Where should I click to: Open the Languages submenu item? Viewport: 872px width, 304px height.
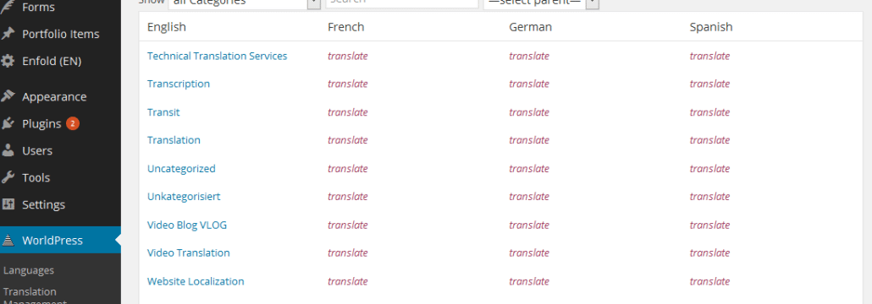29,270
